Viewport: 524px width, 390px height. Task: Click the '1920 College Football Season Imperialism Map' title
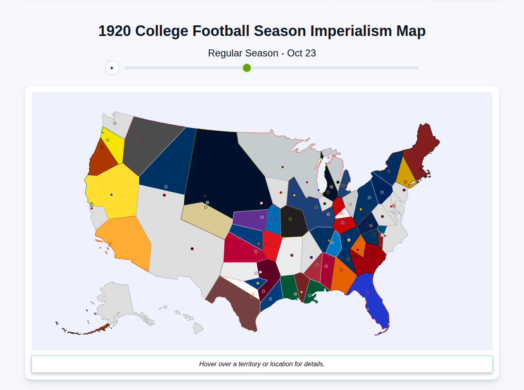262,31
